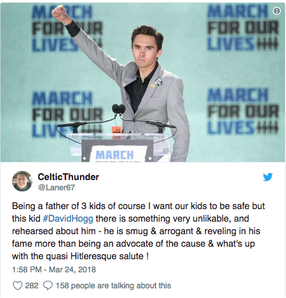Follow the #DavidHogg hashtag link
The image size is (286, 298).
[x=68, y=219]
